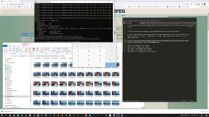Click the plus key on the calculator
209x117 pixels.
point(110,60)
